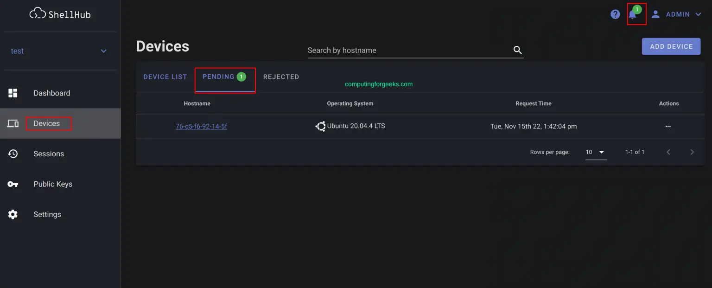Click the ShellHub cloud logo

coord(38,14)
